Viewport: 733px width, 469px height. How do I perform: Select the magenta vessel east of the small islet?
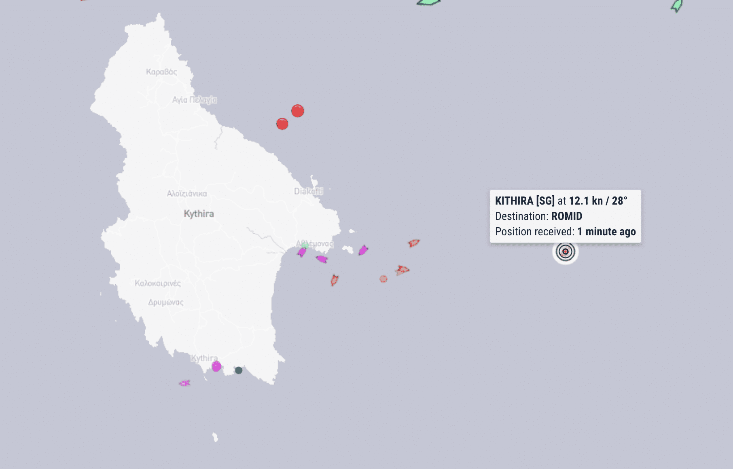click(363, 251)
